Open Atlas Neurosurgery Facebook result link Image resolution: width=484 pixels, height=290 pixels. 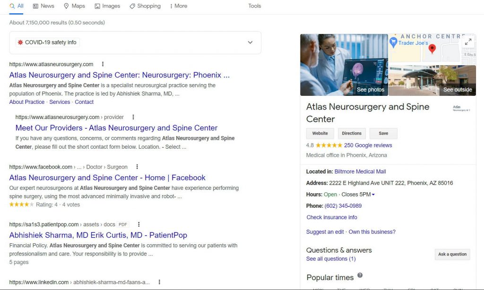point(107,178)
